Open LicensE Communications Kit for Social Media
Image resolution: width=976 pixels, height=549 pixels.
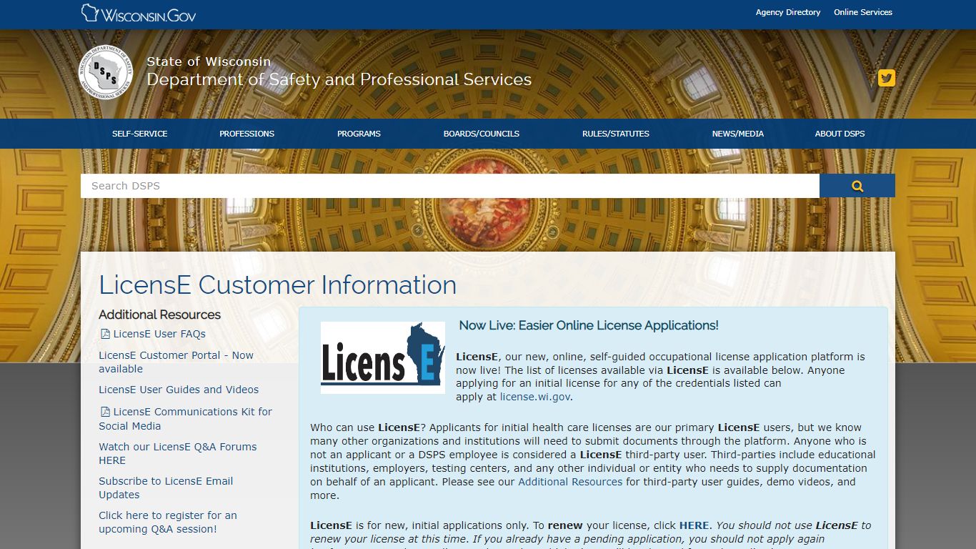[186, 419]
